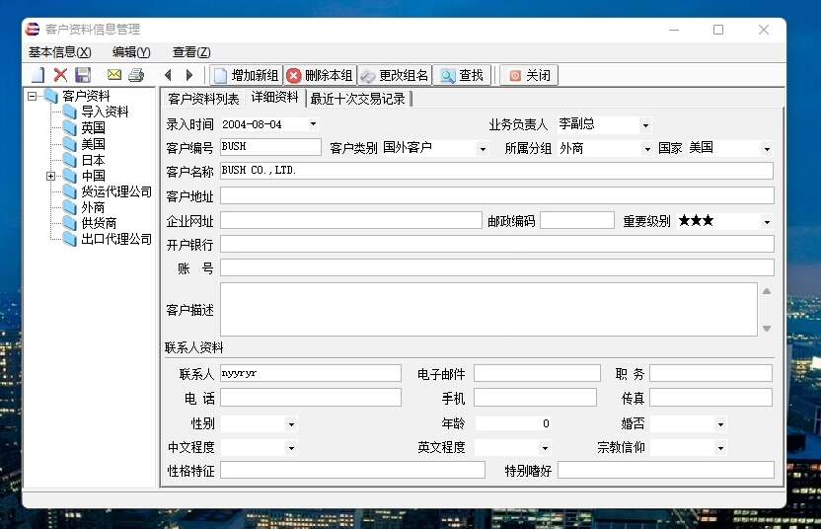
Task: Open 业务负责人 dropdown
Action: 645,124
